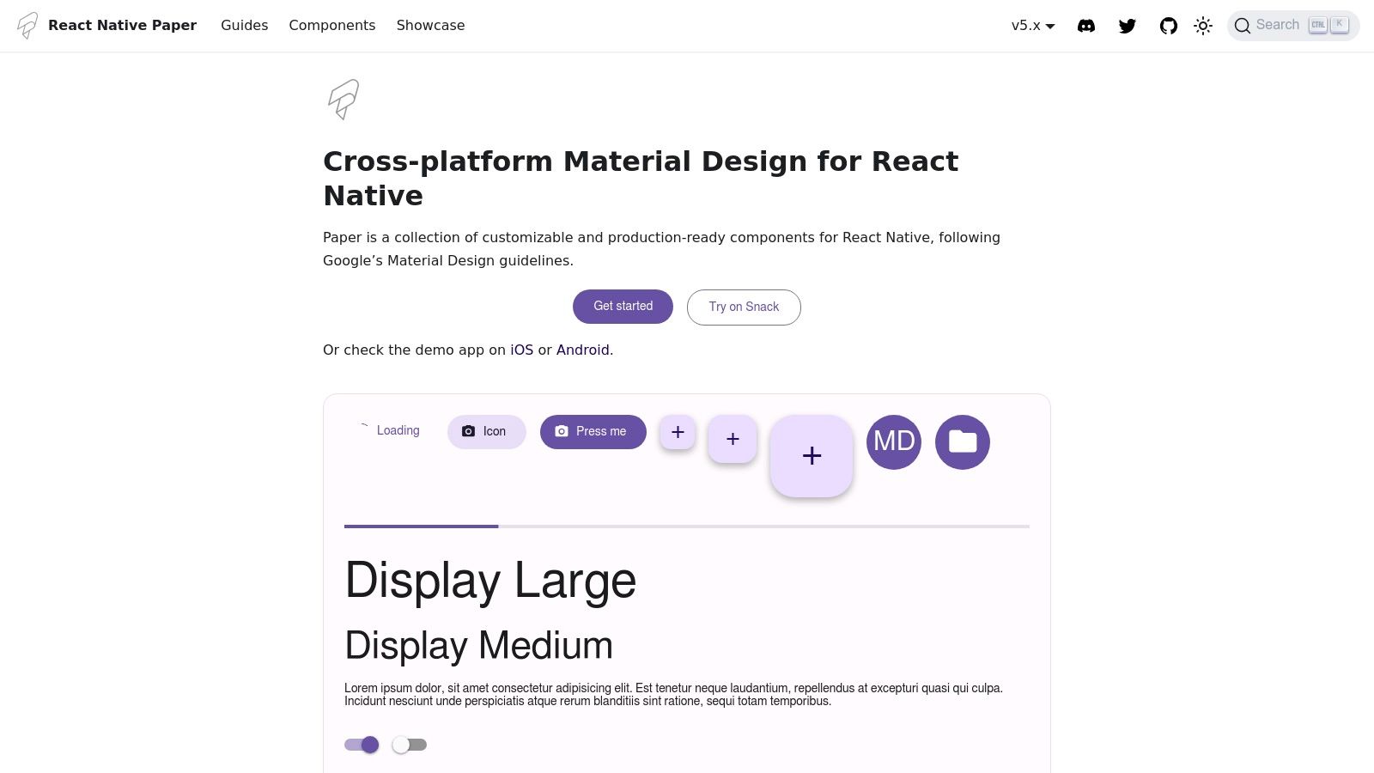Open the v5.x version dropdown
This screenshot has width=1374, height=773.
click(x=1033, y=26)
